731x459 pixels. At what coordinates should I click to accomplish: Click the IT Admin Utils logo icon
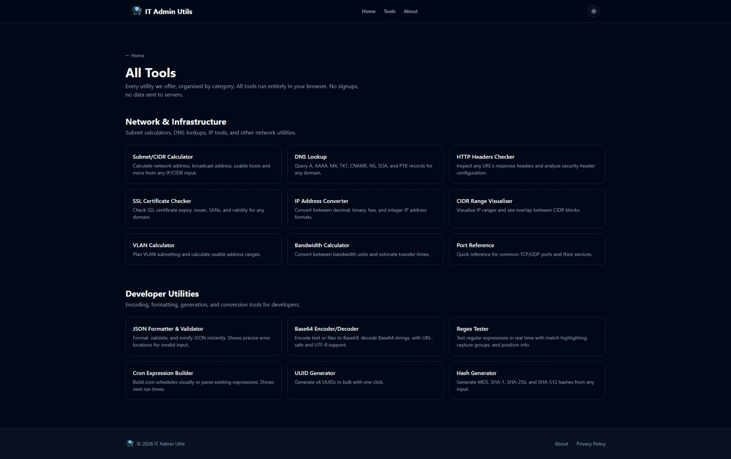[136, 11]
